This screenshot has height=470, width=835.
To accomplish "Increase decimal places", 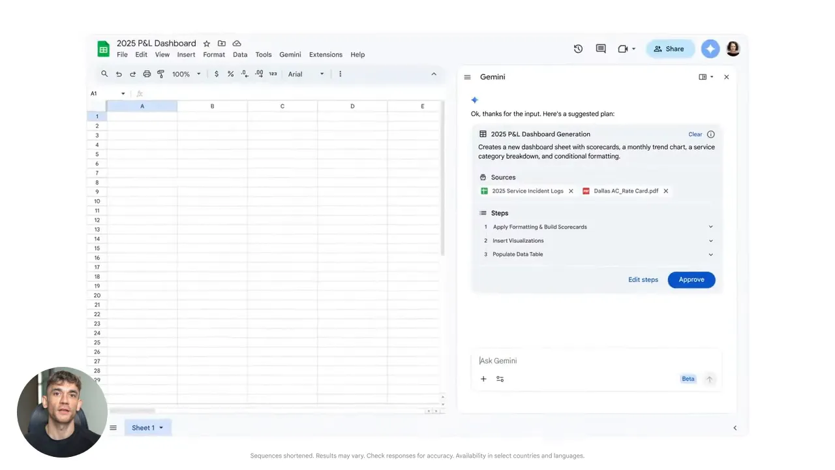I will point(259,74).
